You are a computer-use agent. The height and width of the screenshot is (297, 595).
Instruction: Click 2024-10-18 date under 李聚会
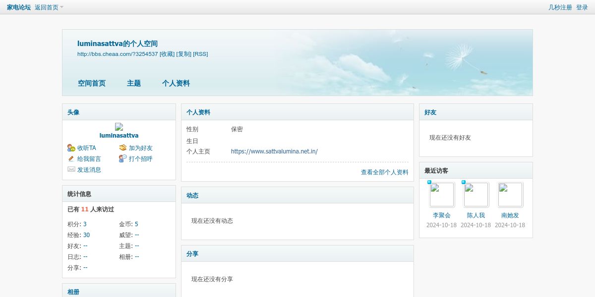click(x=442, y=225)
